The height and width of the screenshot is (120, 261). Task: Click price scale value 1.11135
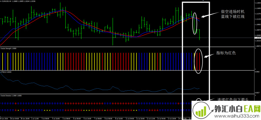[258, 19]
